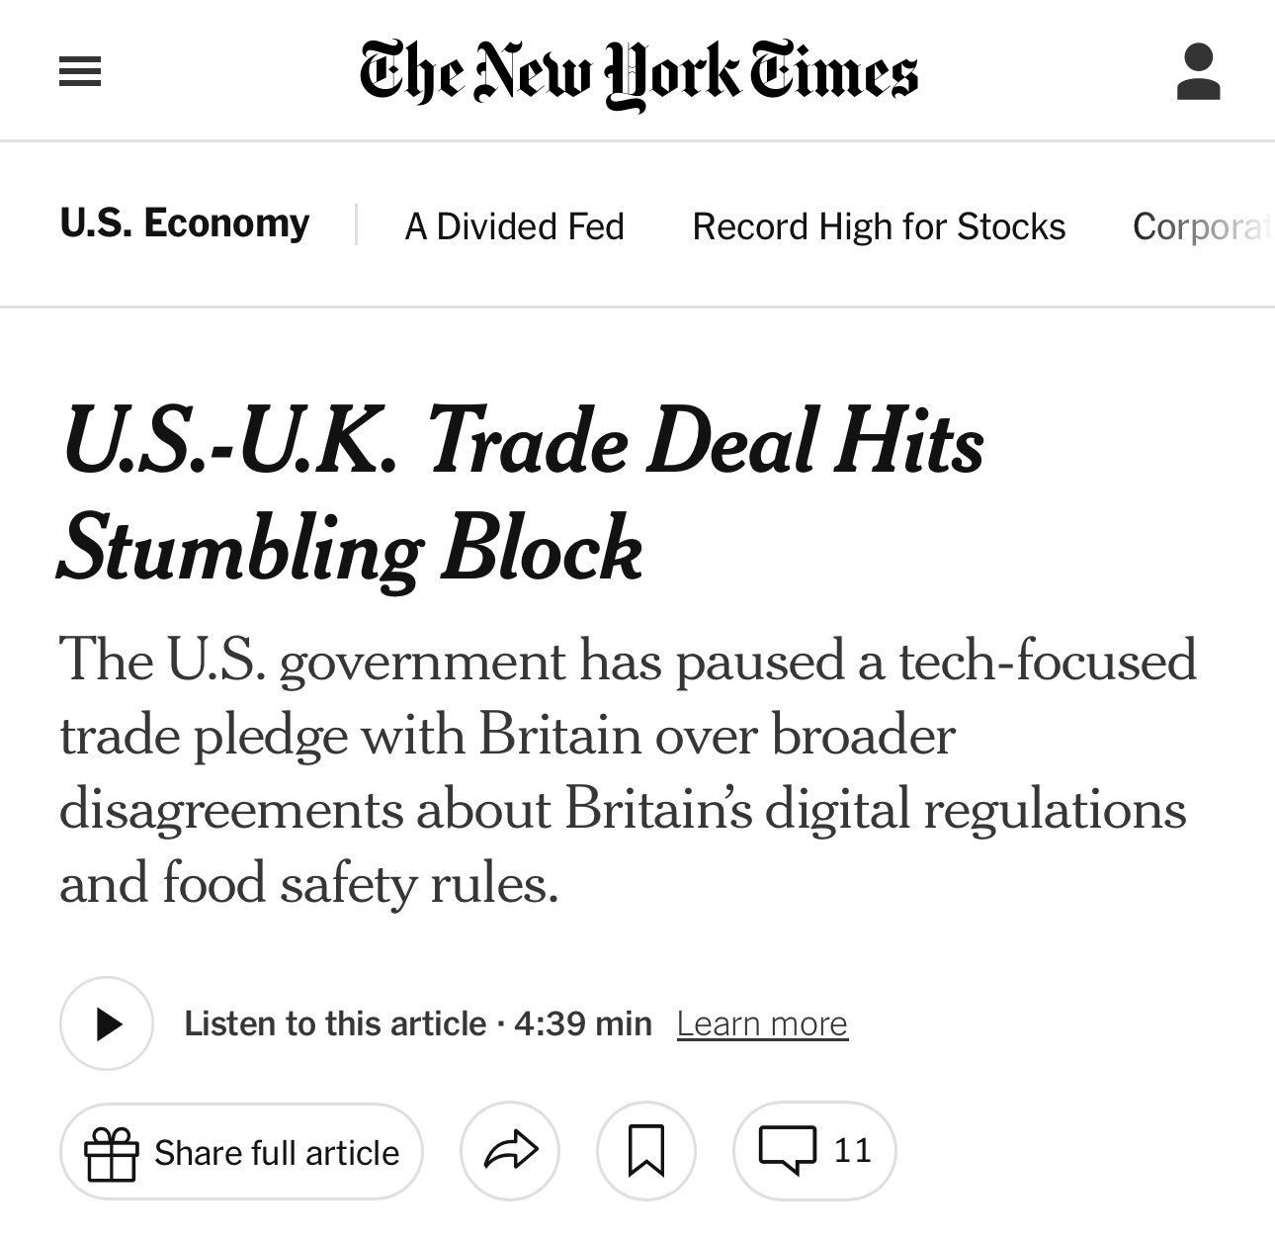Click The New York Times logo
Screen dimensions: 1275x1241
[638, 72]
